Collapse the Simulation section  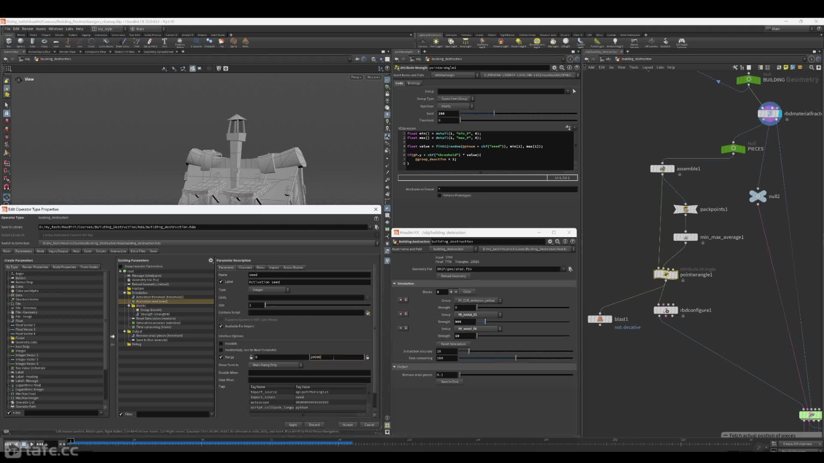(394, 284)
